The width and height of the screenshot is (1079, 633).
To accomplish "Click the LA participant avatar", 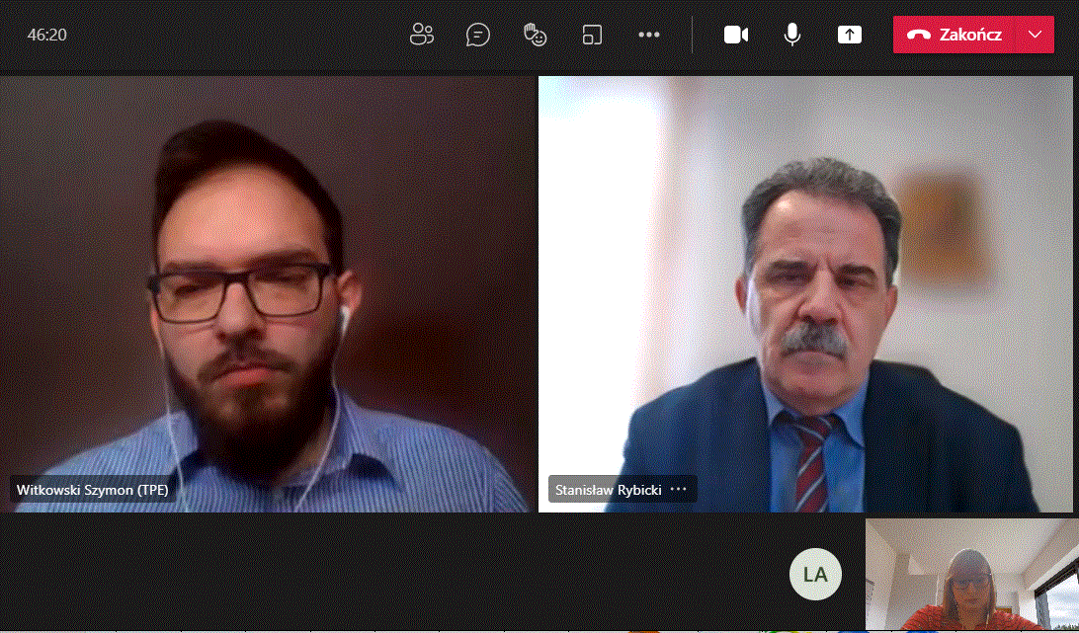I will (815, 574).
